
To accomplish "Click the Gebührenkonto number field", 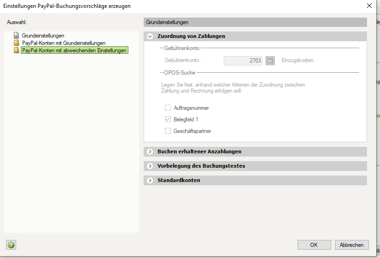I will [243, 61].
